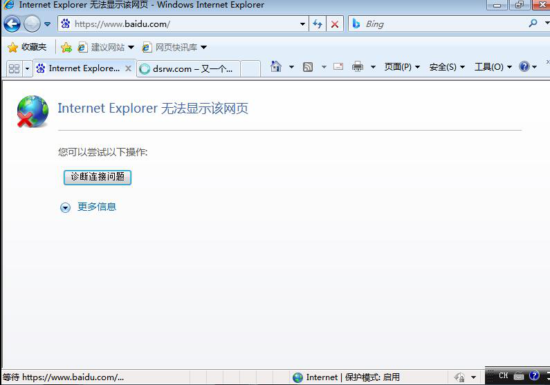Click the Internet Explorer logo in title bar
Image resolution: width=550 pixels, height=385 pixels.
pyautogui.click(x=8, y=5)
